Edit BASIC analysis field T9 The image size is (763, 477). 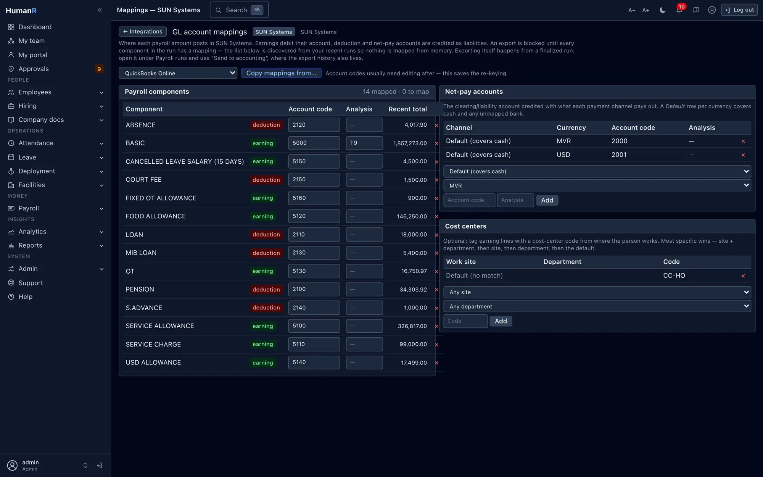(364, 143)
